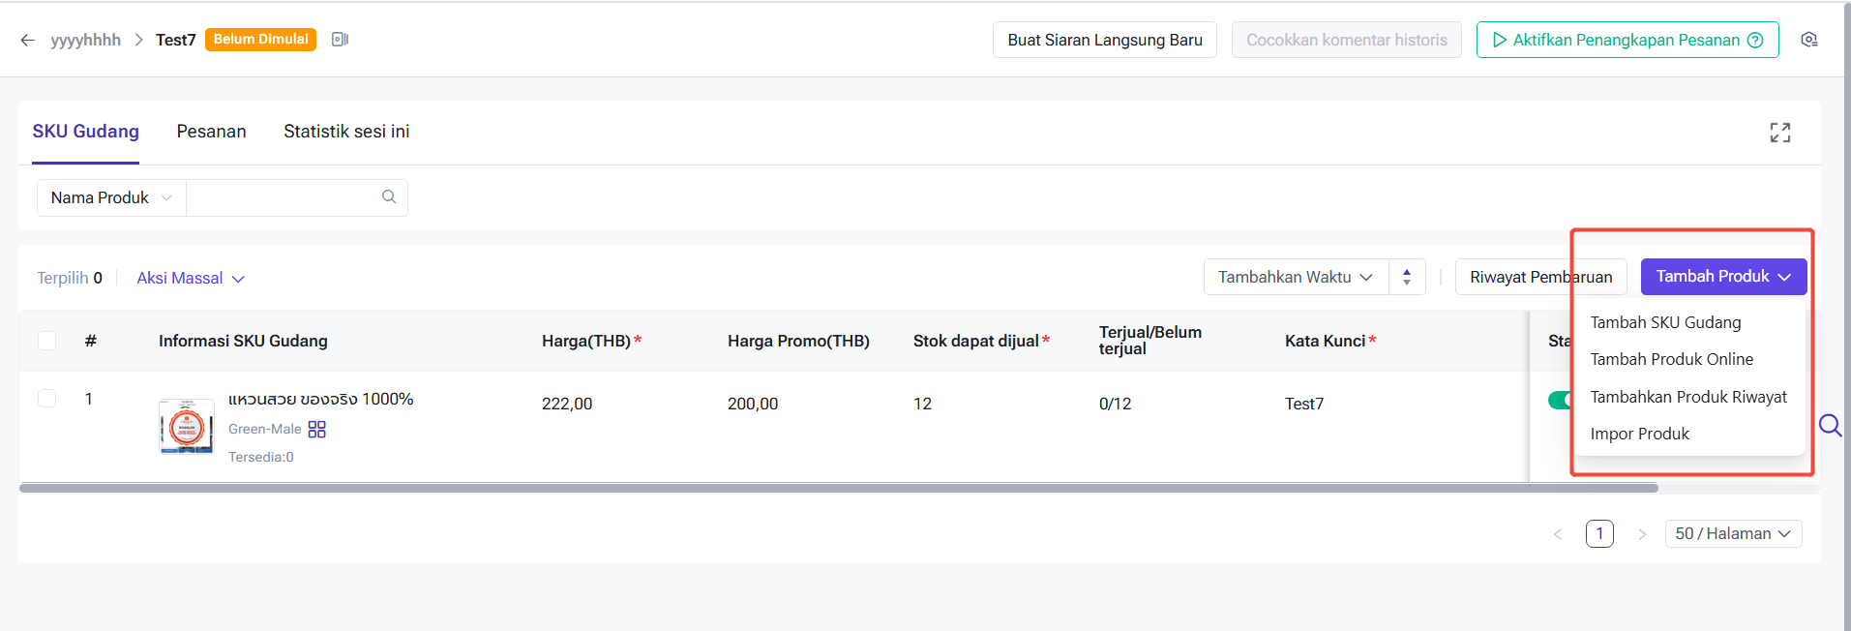The width and height of the screenshot is (1851, 631).
Task: Click the grid icon next to Green-Male
Action: 316,429
